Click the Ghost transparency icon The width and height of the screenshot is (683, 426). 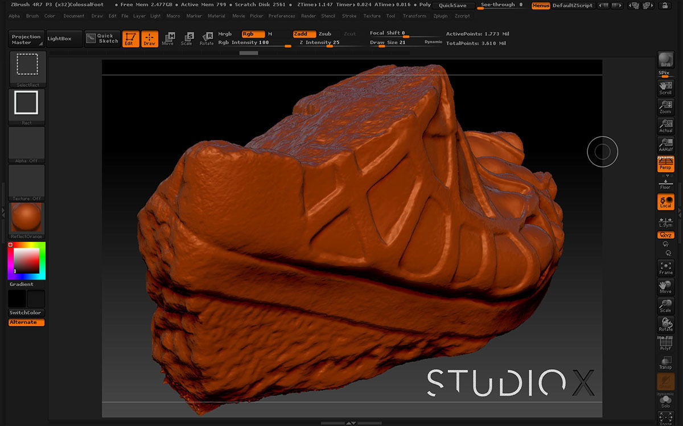click(665, 382)
